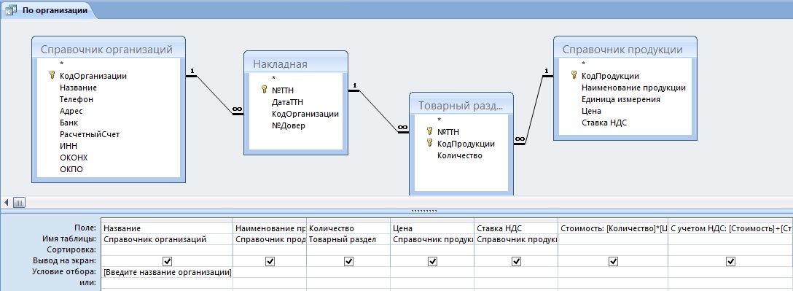Click the 'Наименование пр' cell in Поле row

point(270,229)
